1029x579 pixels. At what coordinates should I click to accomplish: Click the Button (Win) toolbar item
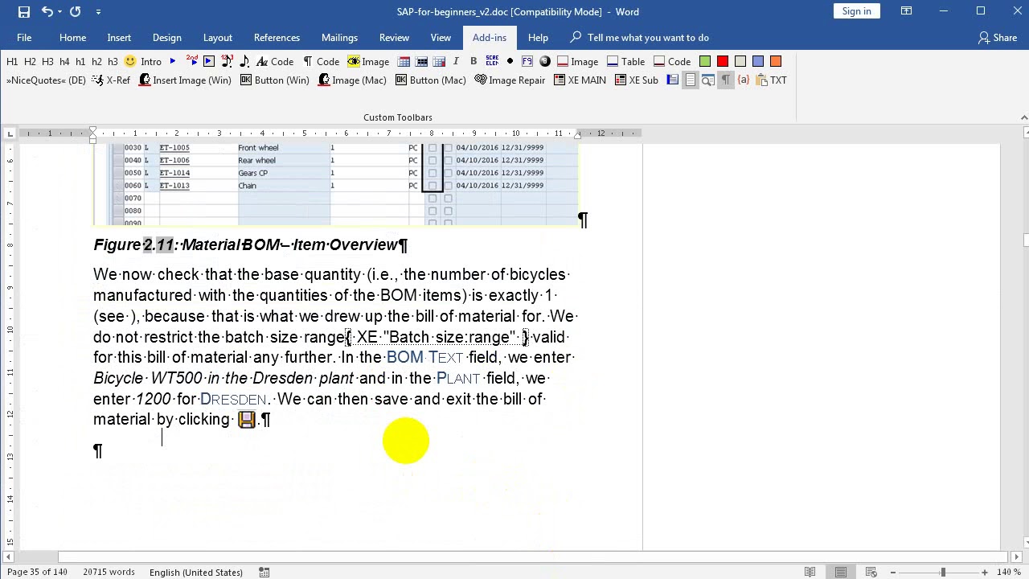coord(274,80)
